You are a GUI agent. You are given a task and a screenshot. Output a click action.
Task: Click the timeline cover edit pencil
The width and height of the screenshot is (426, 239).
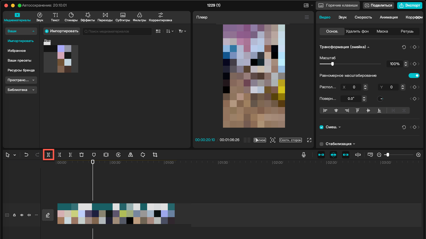pos(47,215)
